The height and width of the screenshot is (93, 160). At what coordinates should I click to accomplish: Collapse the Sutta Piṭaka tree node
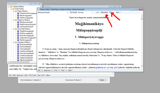click(x=11, y=9)
